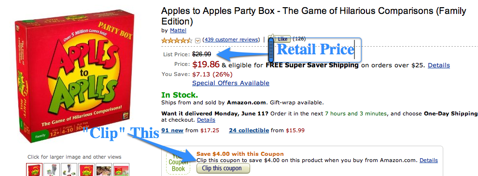Click the Retail Price annotation text box
This screenshot has width=478, height=176.
coord(315,50)
